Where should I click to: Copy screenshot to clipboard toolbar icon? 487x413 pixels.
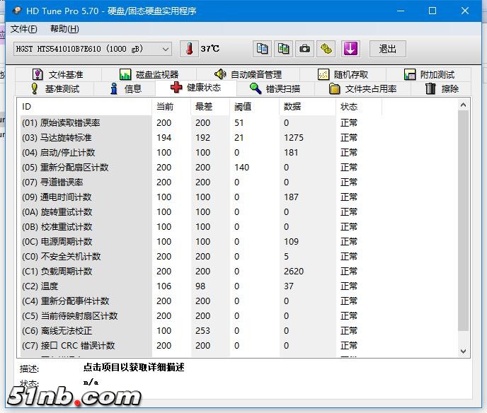(283, 49)
